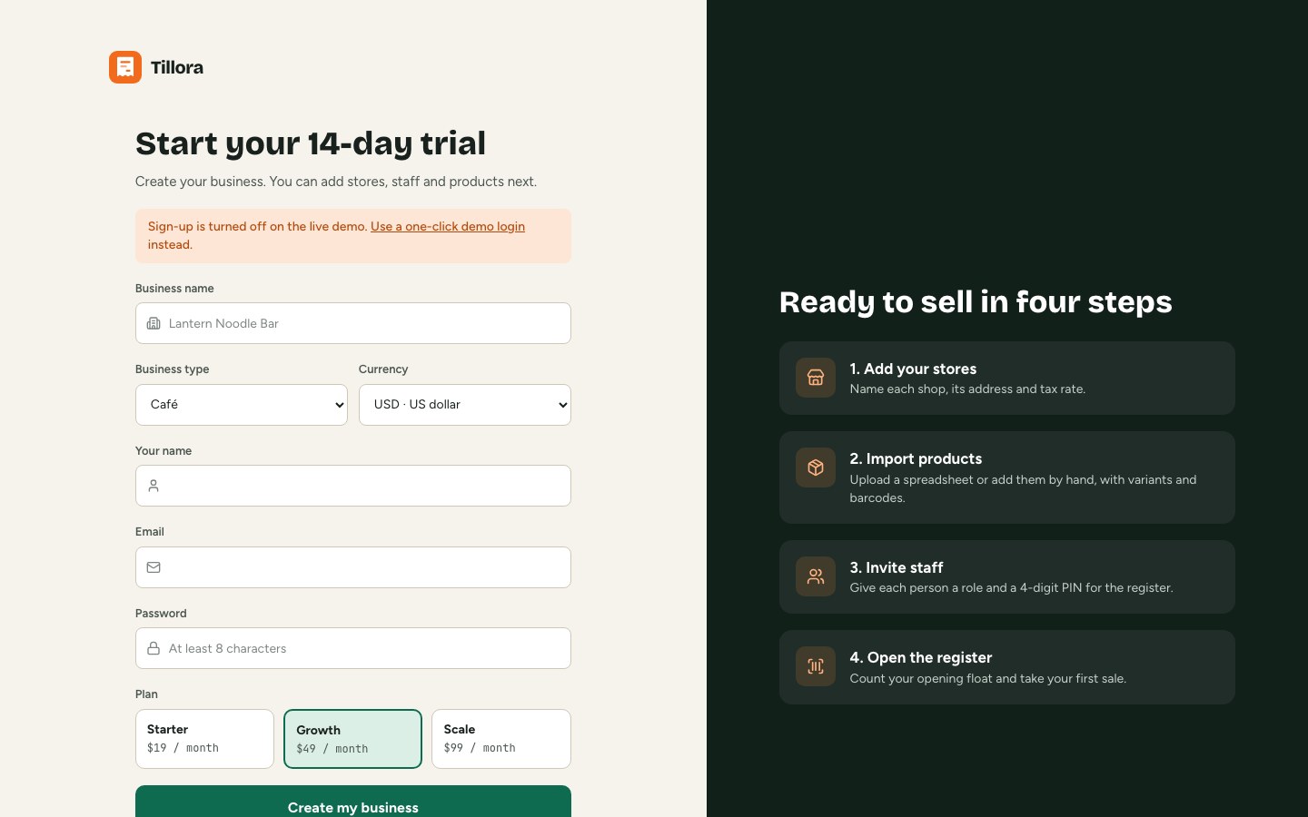The image size is (1308, 817).
Task: Select the Starter $19 plan
Action: [204, 739]
